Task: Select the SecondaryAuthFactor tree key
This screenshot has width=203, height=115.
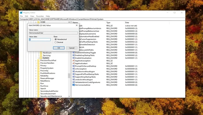Action: coord(49,91)
